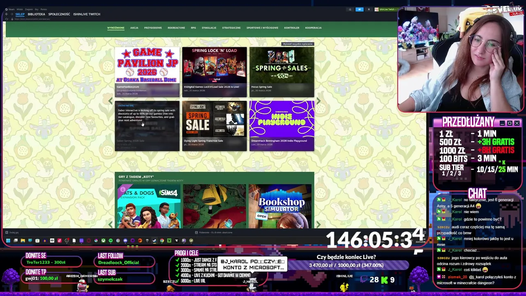This screenshot has height=296, width=526.
Task: Open the Pomoc menu
Action: point(44,9)
